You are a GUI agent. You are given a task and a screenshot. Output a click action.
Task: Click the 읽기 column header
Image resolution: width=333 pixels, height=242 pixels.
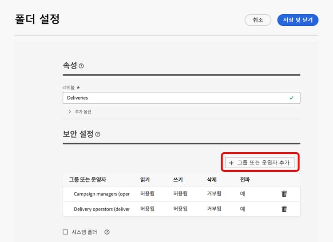145,180
